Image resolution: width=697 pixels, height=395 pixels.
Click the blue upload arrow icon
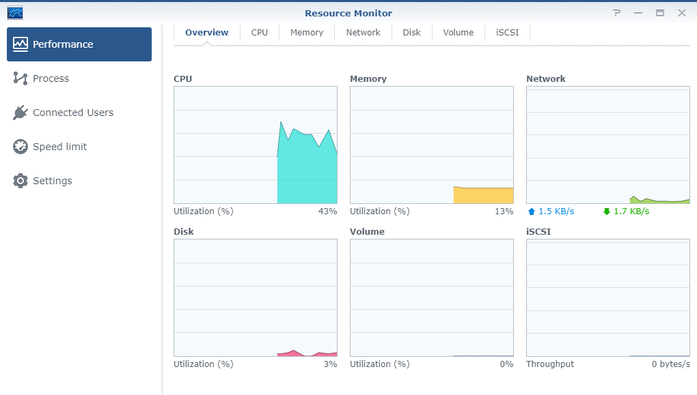pos(531,211)
